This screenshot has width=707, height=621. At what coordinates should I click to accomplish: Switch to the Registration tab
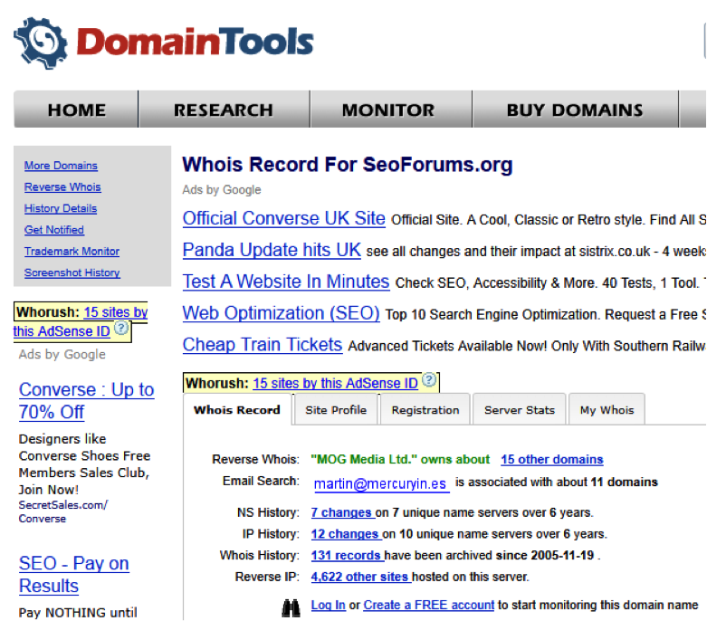pyautogui.click(x=425, y=410)
